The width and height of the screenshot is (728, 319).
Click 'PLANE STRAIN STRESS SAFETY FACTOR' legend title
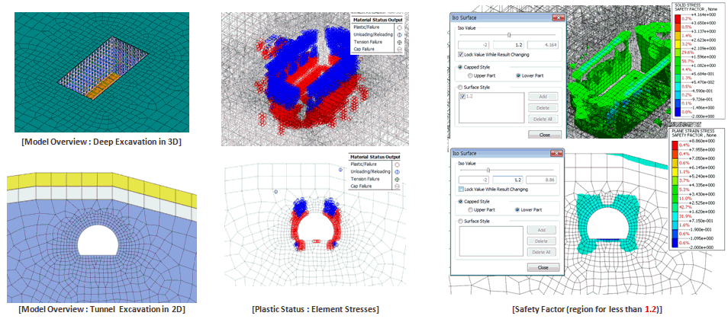[693, 134]
